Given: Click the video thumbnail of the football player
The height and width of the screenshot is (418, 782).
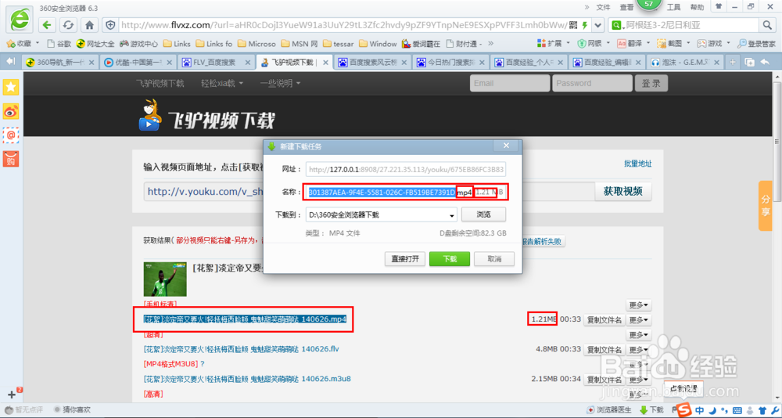Looking at the screenshot, I should 165,279.
